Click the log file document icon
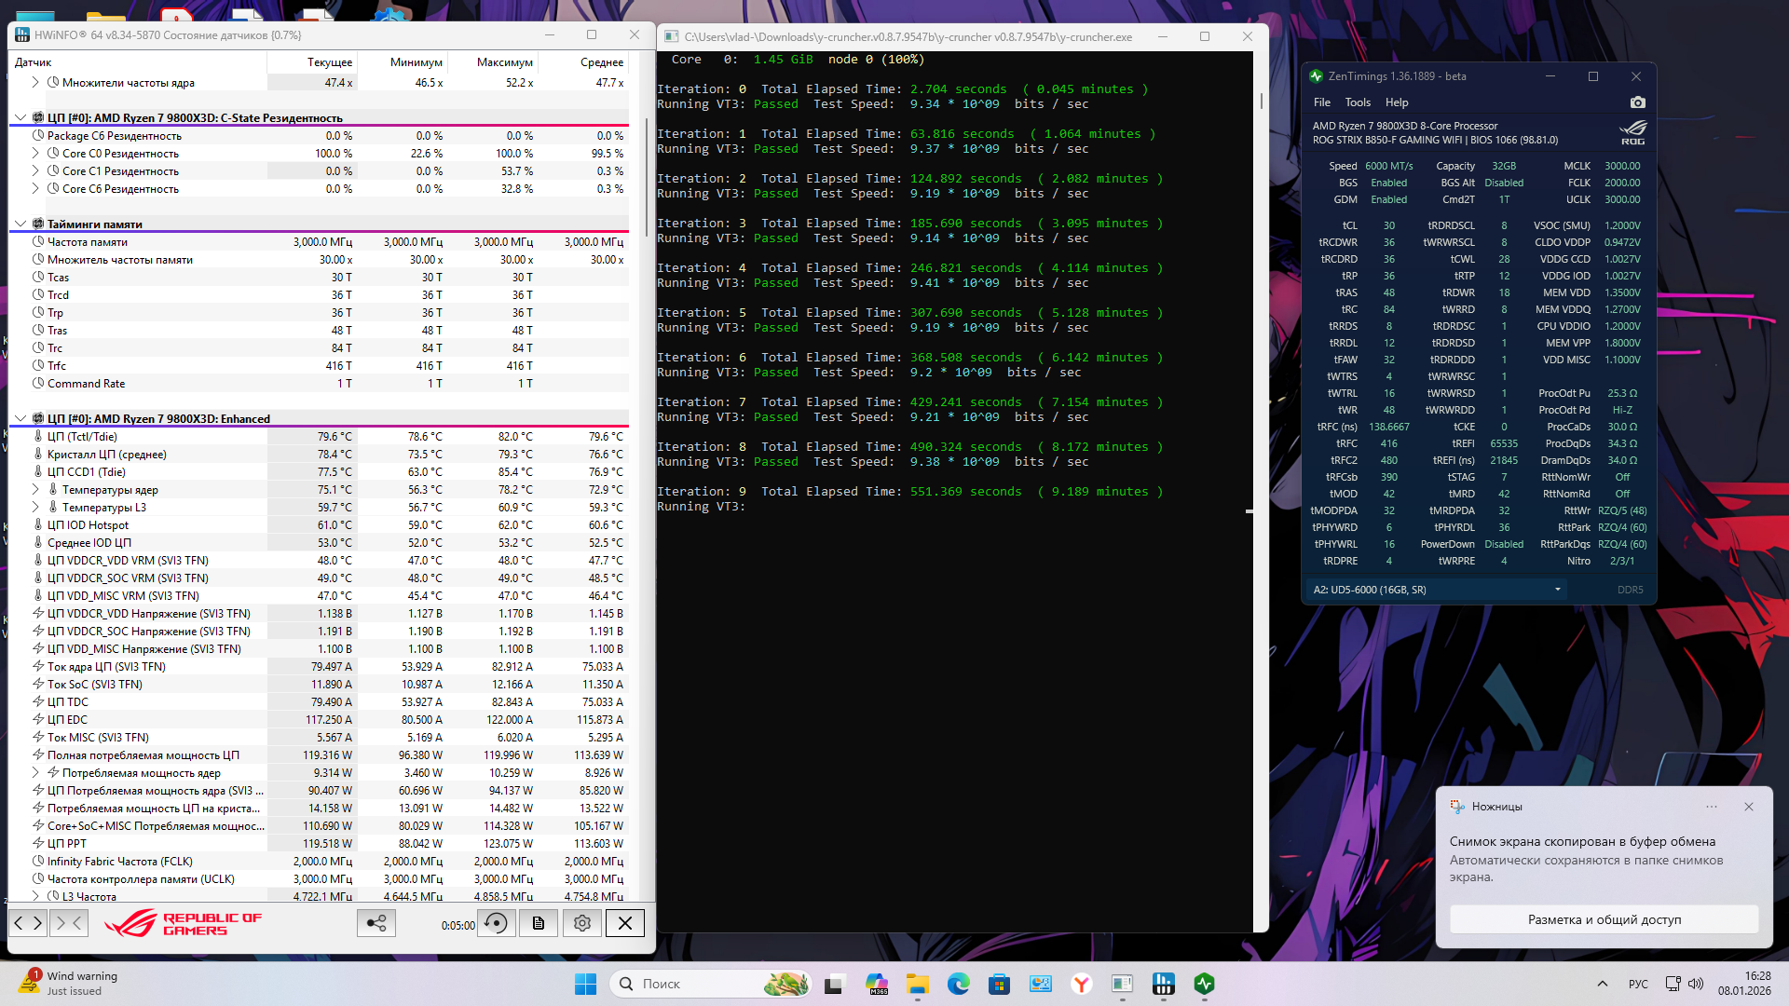Screen dimensions: 1789x1006 coord(539,923)
